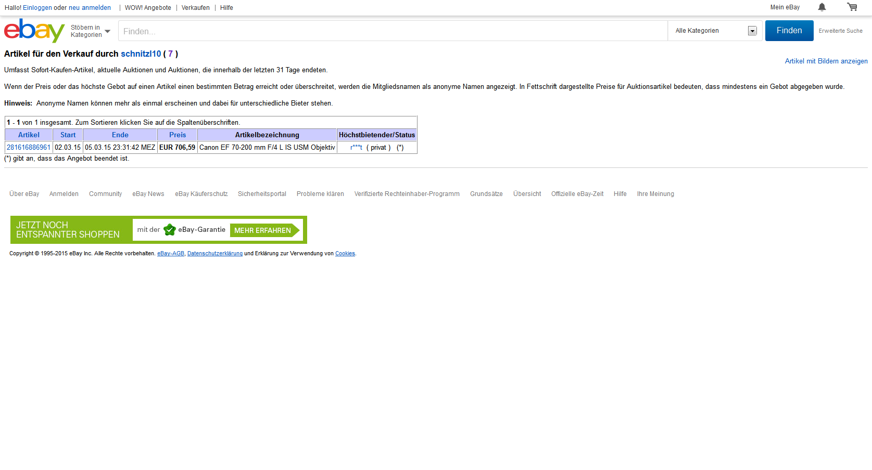Open the Datenschutzerklärung footer link

(x=214, y=254)
